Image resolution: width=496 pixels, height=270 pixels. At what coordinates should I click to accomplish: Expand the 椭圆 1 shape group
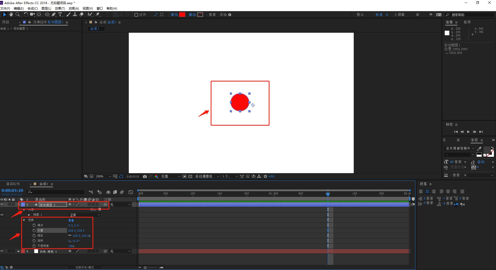(29, 215)
